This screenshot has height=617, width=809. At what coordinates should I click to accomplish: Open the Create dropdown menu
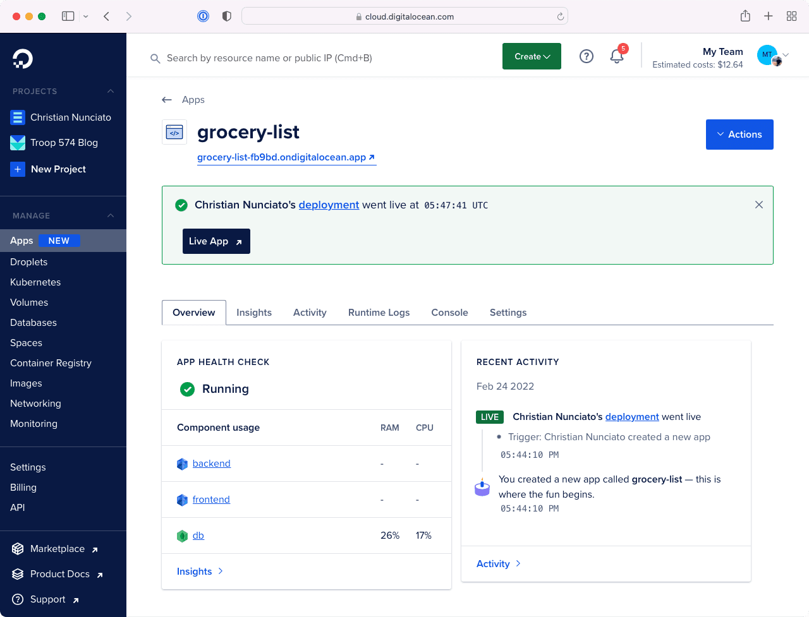click(532, 57)
